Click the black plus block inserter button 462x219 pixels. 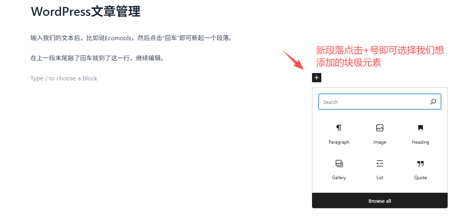(x=317, y=78)
